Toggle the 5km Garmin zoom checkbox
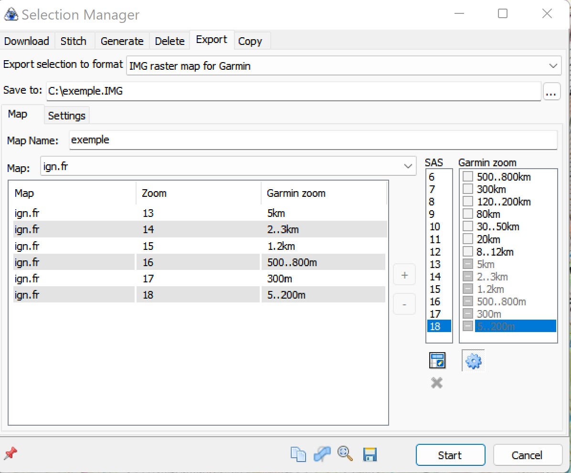Viewport: 571px width, 473px height. tap(467, 264)
